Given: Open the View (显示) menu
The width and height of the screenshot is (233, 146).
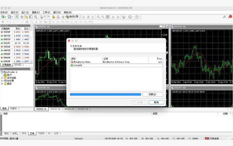Looking at the screenshot, I should [x=15, y=12].
